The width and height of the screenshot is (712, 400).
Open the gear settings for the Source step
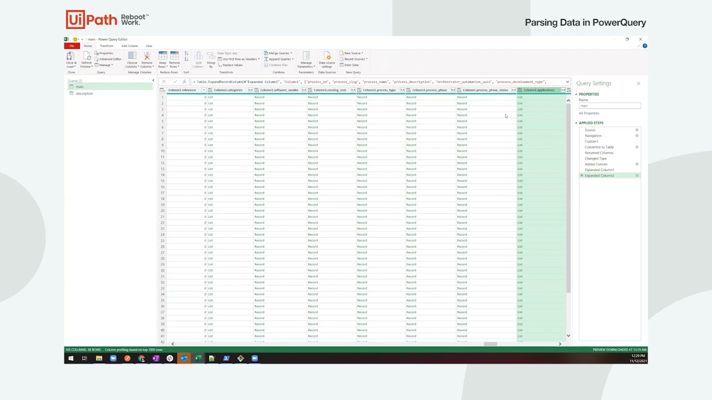pyautogui.click(x=637, y=130)
